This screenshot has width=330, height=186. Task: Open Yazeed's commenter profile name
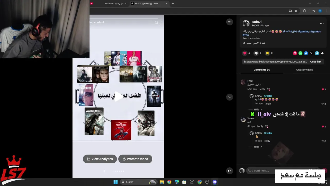click(251, 118)
